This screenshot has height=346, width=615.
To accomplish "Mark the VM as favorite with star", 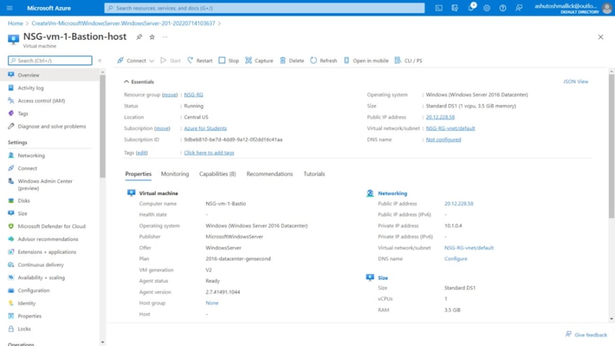I will point(152,37).
